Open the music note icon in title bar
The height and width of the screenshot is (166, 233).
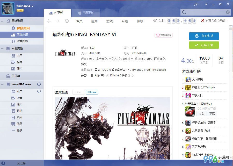tap(196, 4)
